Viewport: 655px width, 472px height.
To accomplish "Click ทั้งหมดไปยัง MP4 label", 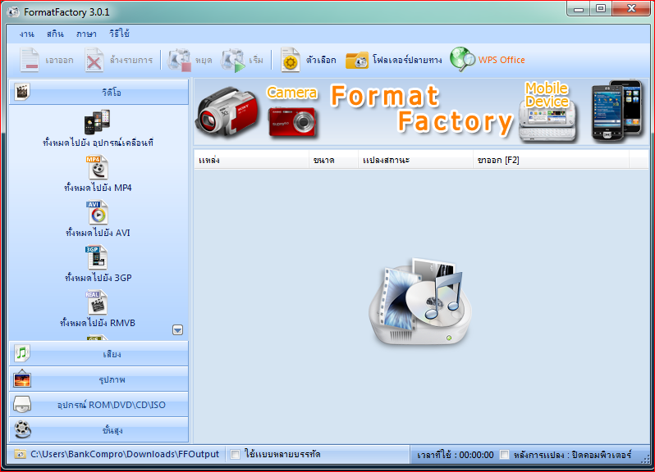I will click(x=98, y=188).
